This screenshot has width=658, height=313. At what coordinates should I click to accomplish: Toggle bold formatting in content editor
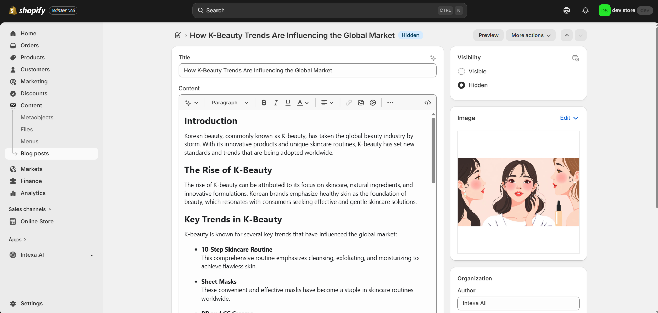pos(264,103)
